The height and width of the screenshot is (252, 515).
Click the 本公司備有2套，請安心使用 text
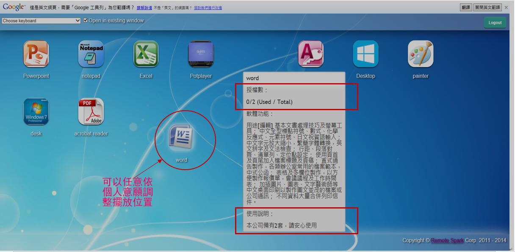point(282,225)
